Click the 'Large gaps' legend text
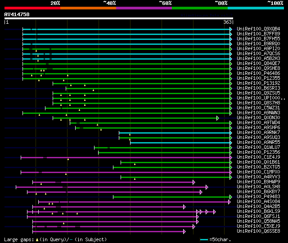 pos(19,239)
